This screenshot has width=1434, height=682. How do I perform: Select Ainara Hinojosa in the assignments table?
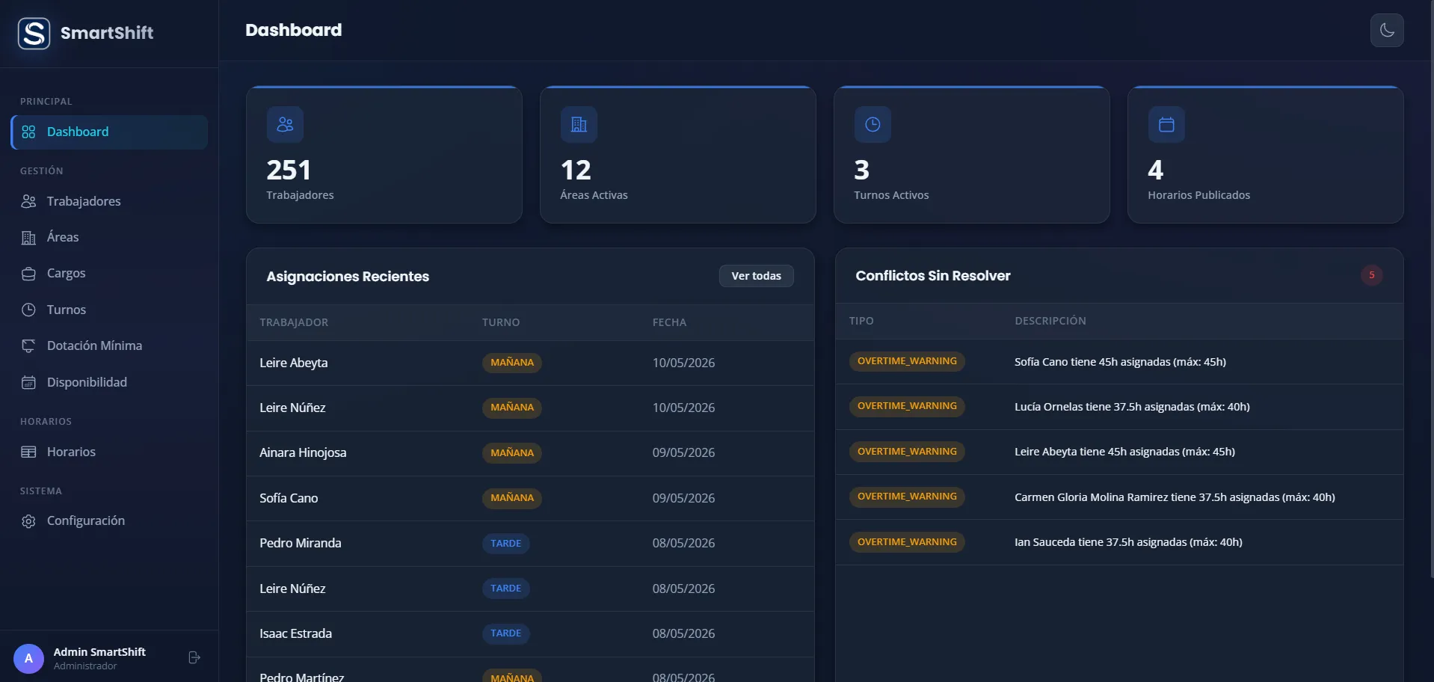pyautogui.click(x=303, y=452)
